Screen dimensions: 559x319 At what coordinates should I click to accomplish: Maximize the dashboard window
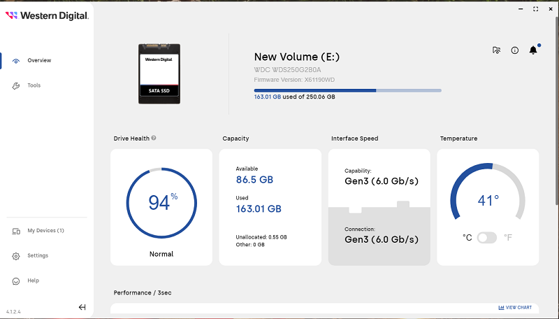pyautogui.click(x=535, y=9)
